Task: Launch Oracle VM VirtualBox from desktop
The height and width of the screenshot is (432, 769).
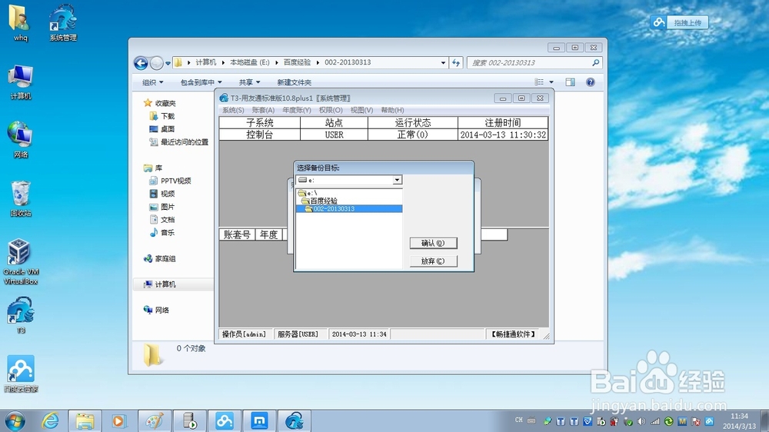Action: coord(20,261)
